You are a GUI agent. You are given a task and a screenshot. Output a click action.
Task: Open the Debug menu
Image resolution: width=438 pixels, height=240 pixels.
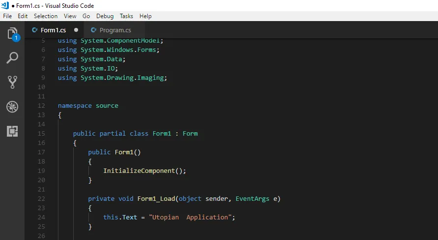pyautogui.click(x=105, y=16)
